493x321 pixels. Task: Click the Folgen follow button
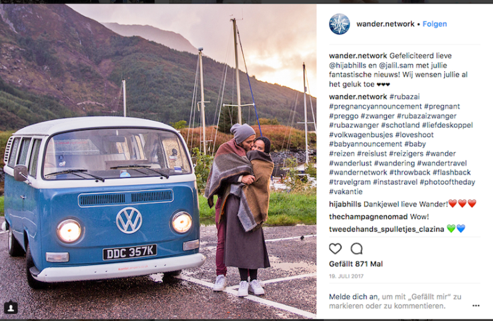[x=434, y=24]
